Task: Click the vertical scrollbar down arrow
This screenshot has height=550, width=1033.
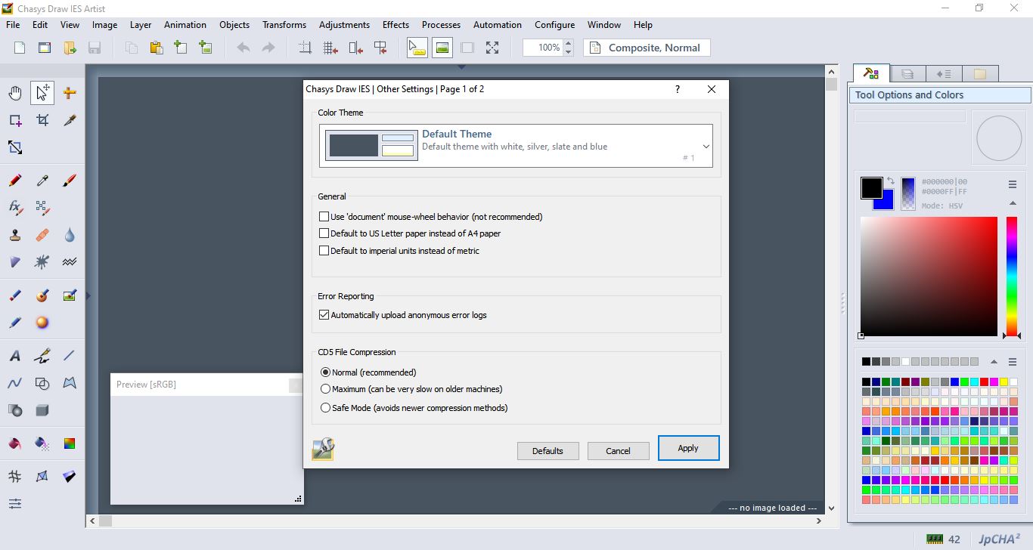Action: pyautogui.click(x=832, y=508)
